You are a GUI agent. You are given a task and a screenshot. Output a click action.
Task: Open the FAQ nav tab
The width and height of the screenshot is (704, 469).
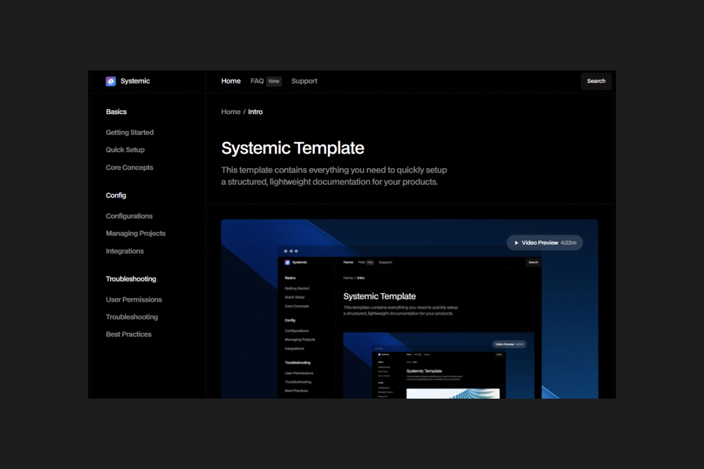[x=257, y=81]
